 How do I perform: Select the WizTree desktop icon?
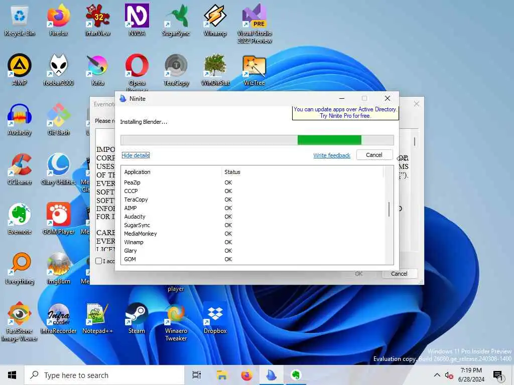click(254, 70)
